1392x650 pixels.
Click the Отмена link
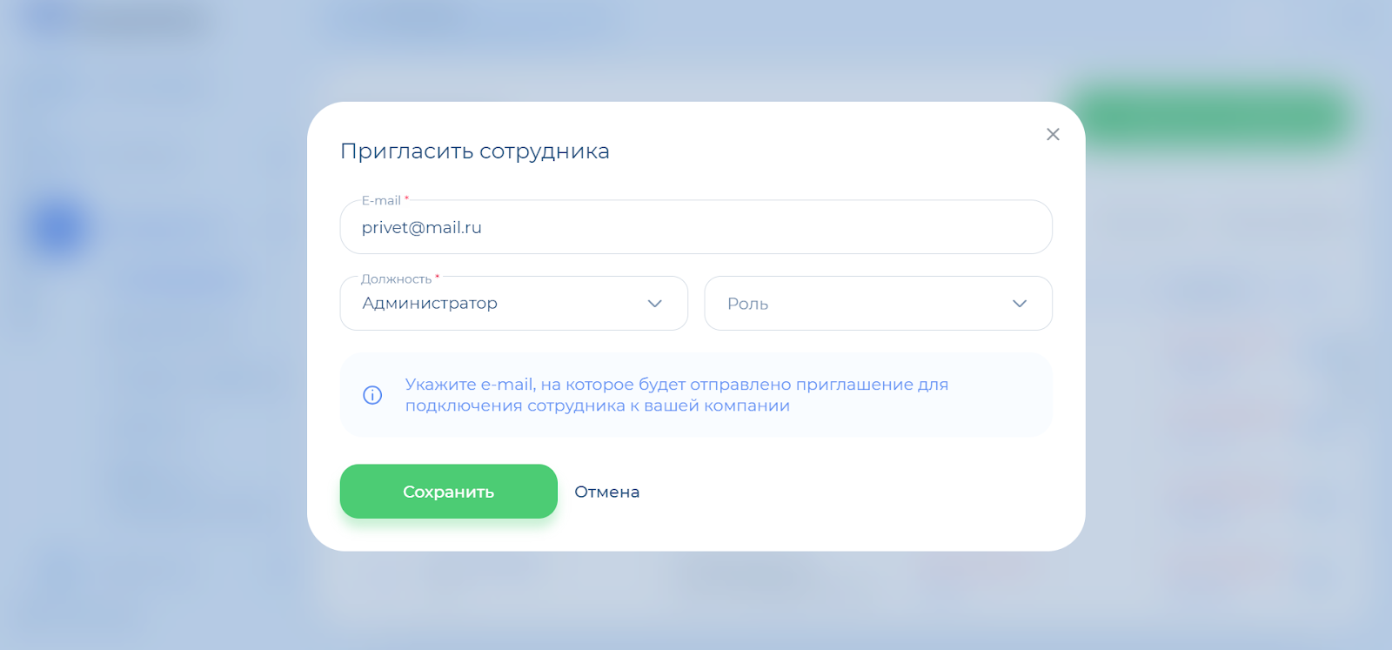point(606,492)
